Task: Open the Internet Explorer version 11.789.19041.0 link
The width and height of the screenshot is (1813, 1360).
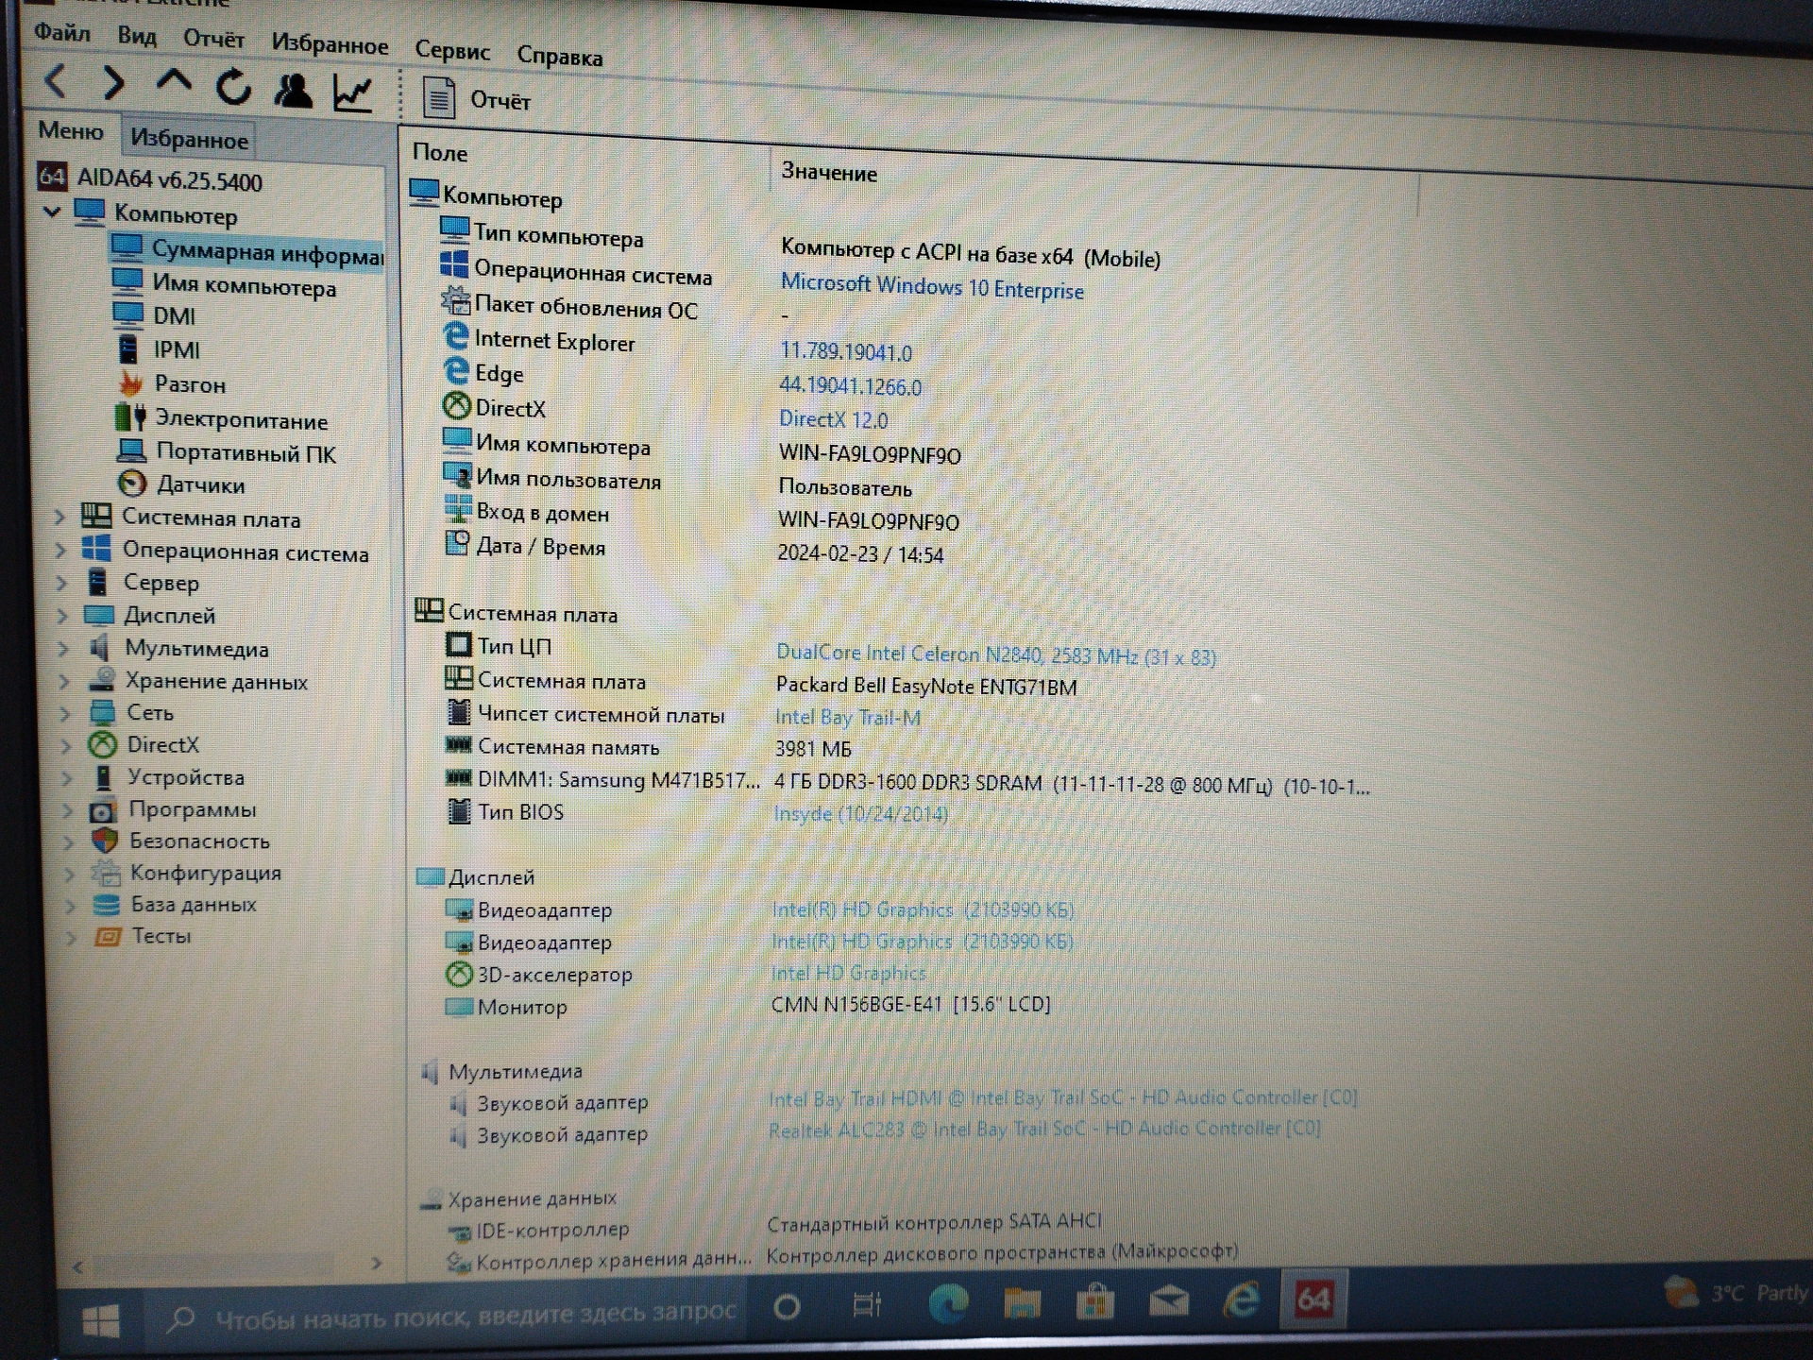Action: 846,351
